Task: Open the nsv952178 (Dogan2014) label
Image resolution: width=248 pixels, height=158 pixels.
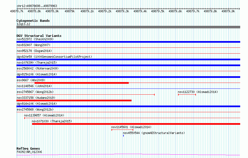Action: point(34,51)
